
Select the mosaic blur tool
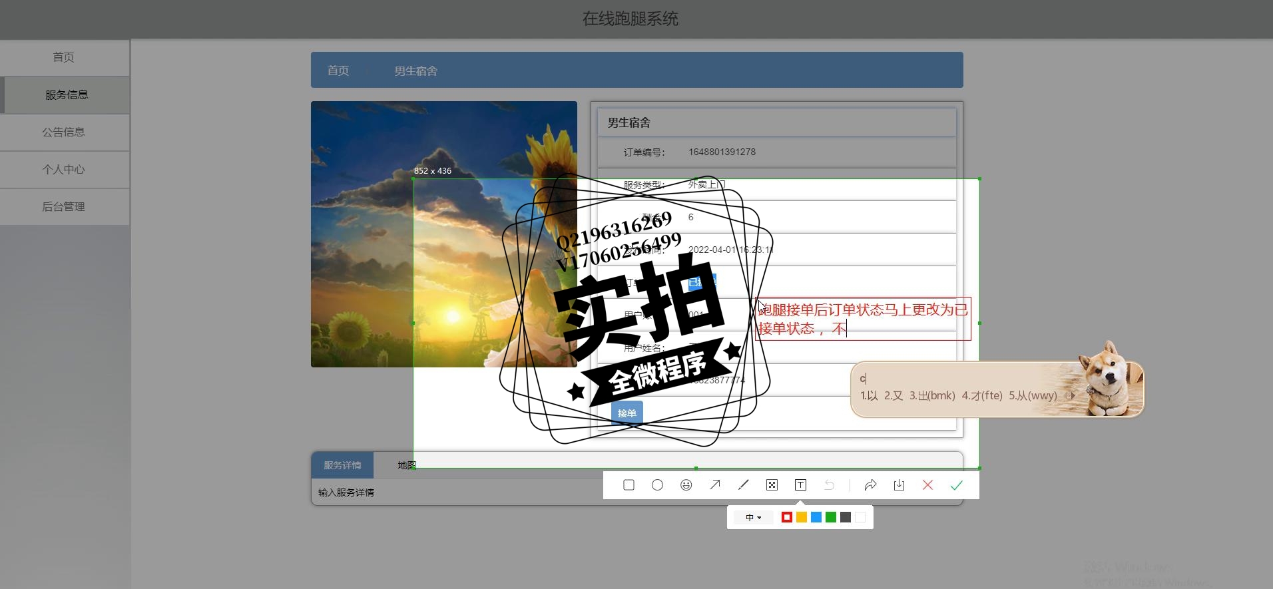pos(772,485)
